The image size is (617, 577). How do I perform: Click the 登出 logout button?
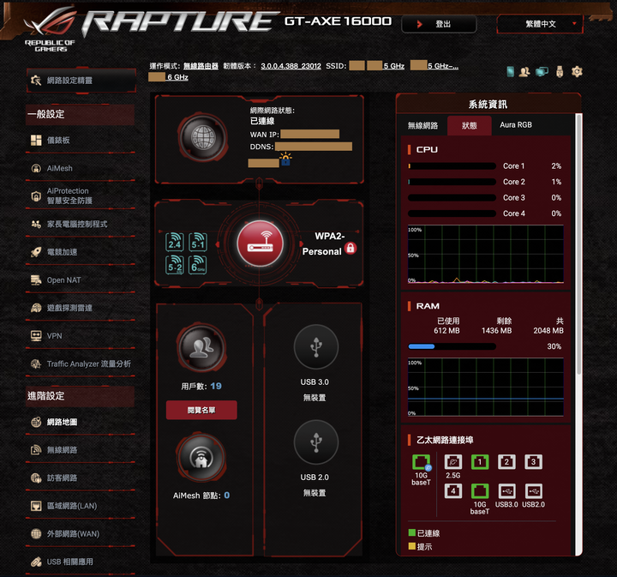[439, 24]
